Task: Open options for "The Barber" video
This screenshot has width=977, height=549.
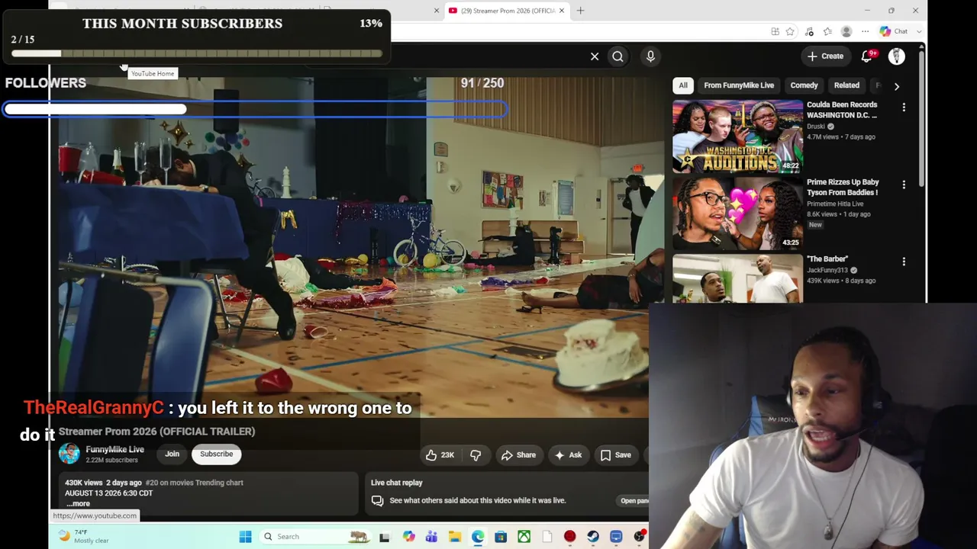Action: [904, 262]
